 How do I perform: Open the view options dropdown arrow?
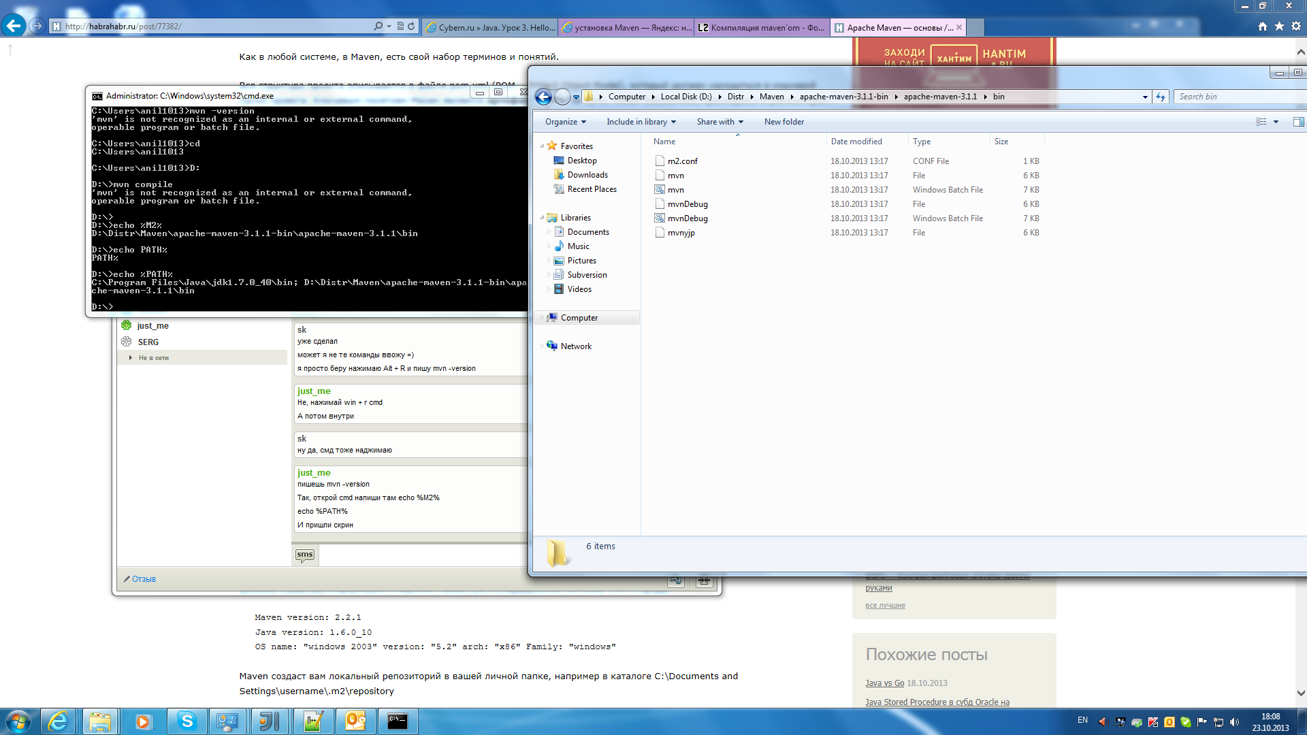(1276, 122)
